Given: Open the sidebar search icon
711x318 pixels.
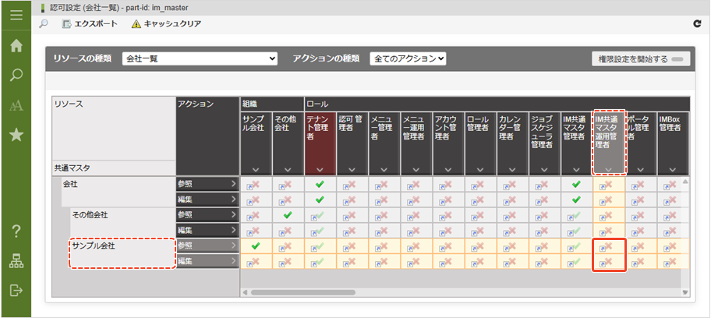Looking at the screenshot, I should [16, 76].
